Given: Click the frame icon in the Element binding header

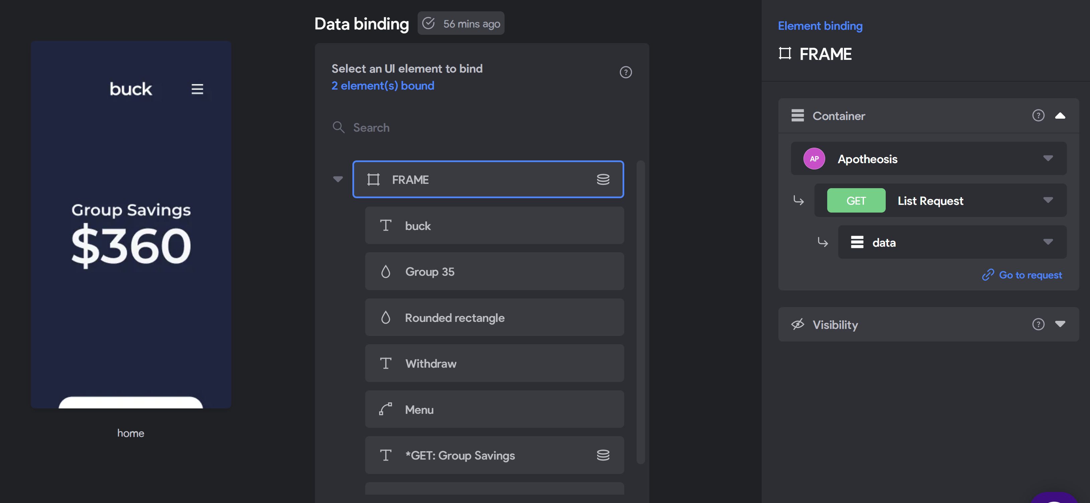Looking at the screenshot, I should [785, 53].
